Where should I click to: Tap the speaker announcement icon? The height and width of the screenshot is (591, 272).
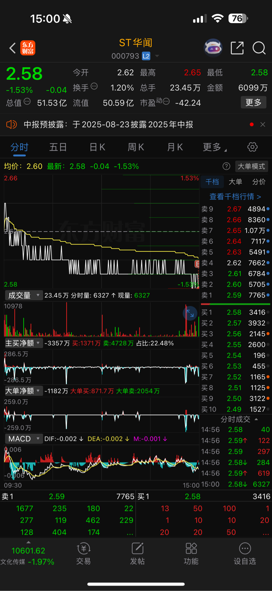[x=12, y=125]
